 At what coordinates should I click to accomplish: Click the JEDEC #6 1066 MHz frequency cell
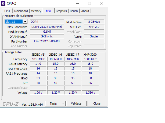point(56,59)
